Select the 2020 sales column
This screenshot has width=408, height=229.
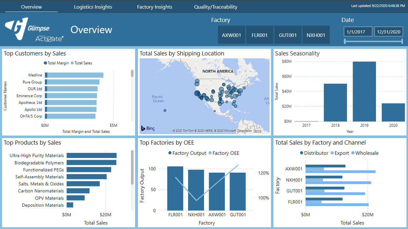point(393,112)
